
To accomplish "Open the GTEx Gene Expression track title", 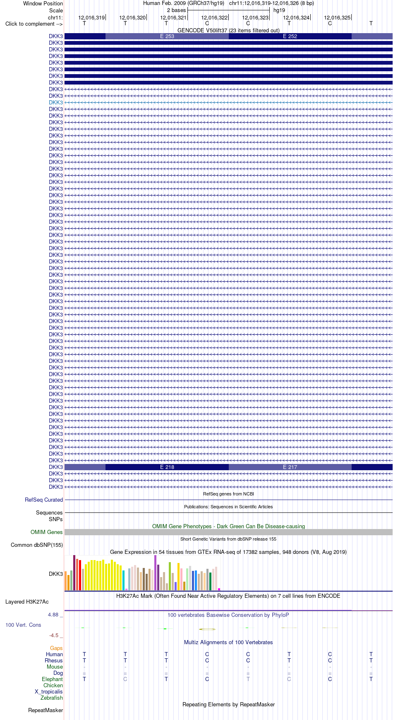I will [228, 552].
